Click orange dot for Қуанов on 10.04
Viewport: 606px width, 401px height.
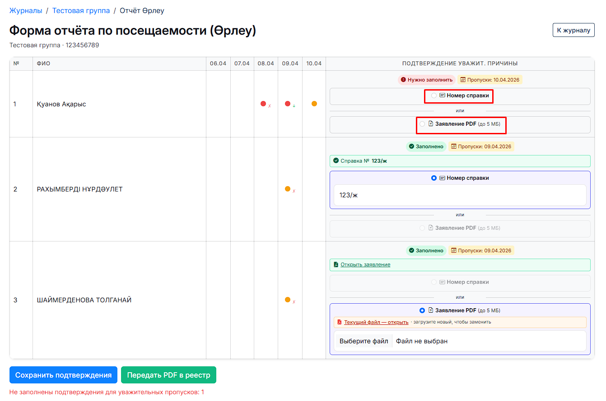point(314,104)
